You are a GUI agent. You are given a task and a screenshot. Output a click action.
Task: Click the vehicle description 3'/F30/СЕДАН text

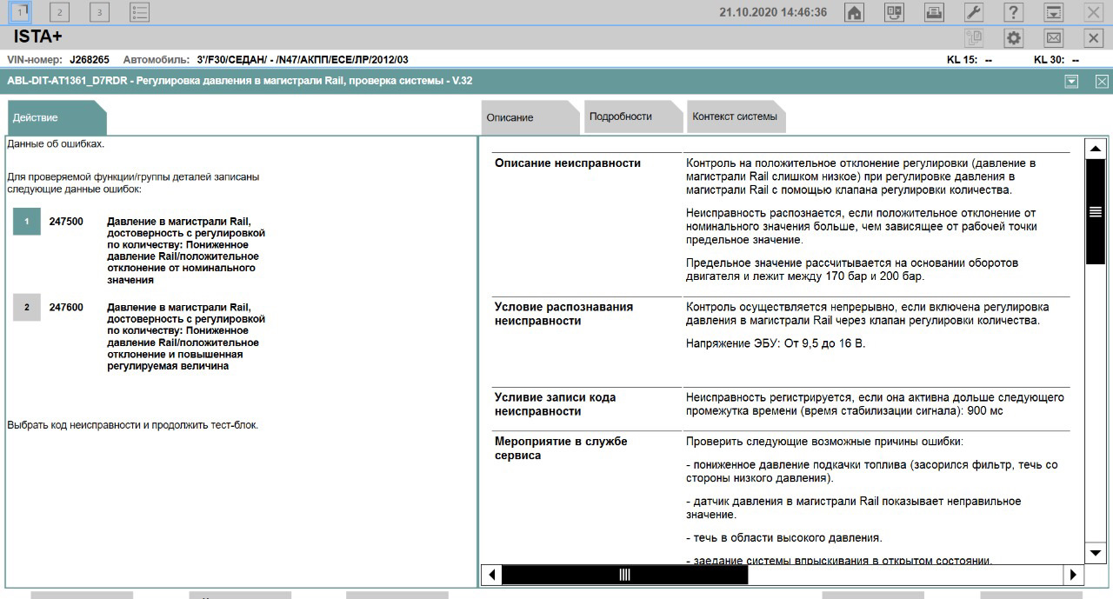(303, 60)
